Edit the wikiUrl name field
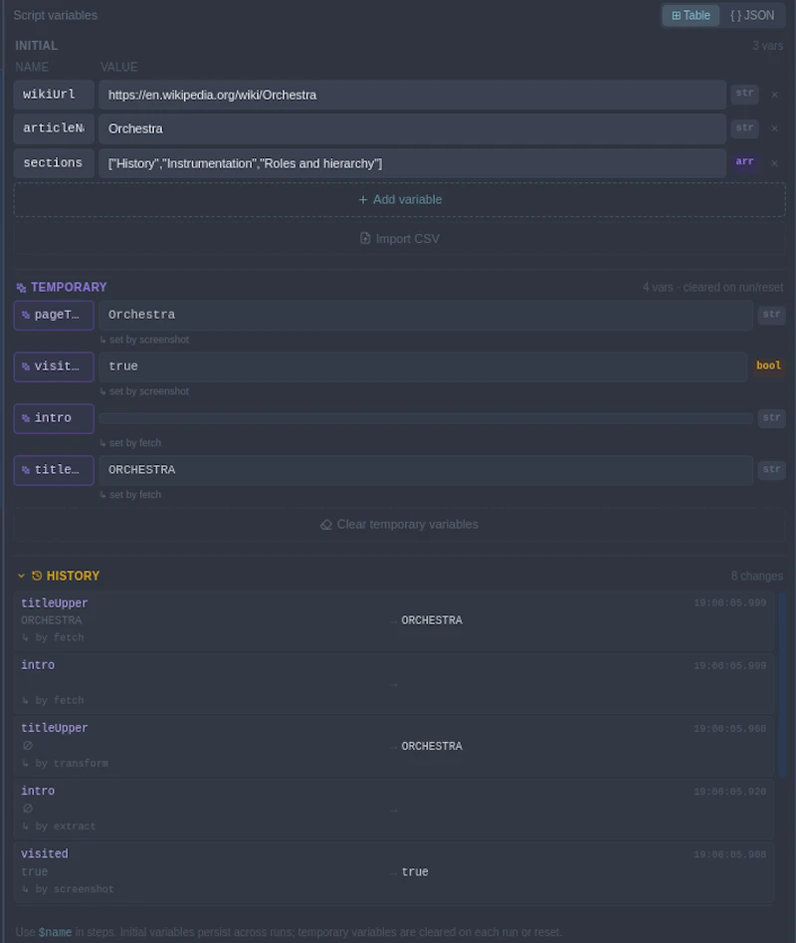Image resolution: width=796 pixels, height=943 pixels. pyautogui.click(x=54, y=95)
